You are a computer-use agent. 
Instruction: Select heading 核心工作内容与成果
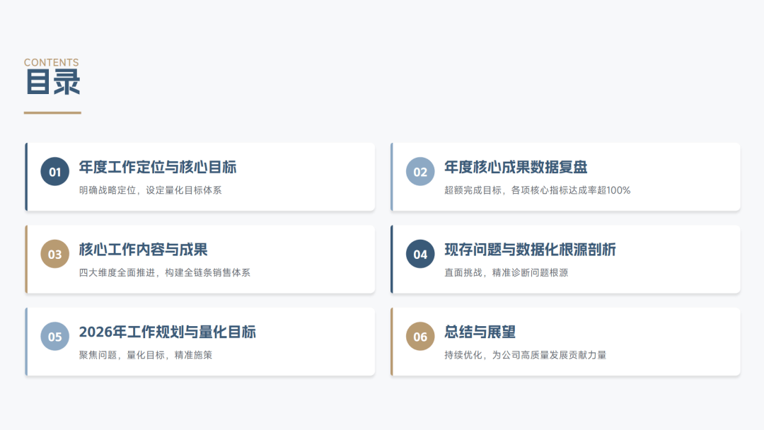click(x=143, y=250)
